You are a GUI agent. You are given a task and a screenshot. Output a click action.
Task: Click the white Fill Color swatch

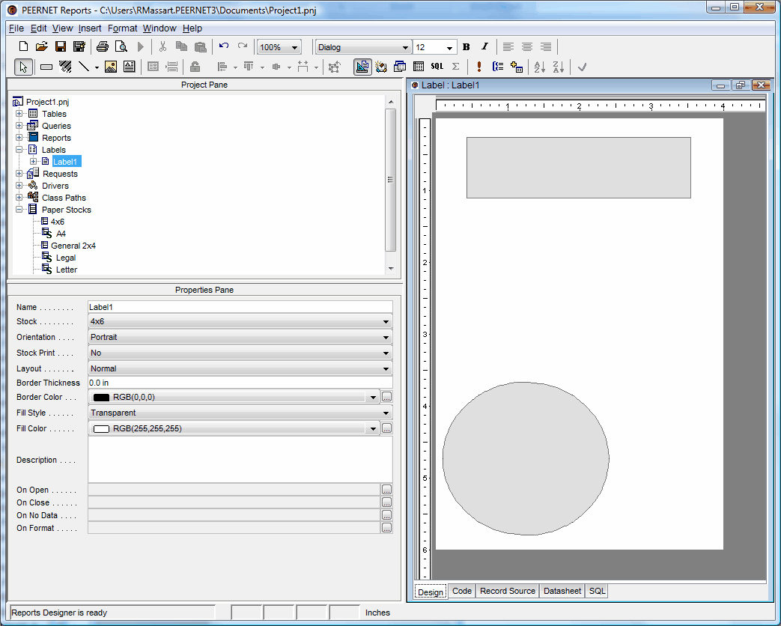(x=101, y=429)
